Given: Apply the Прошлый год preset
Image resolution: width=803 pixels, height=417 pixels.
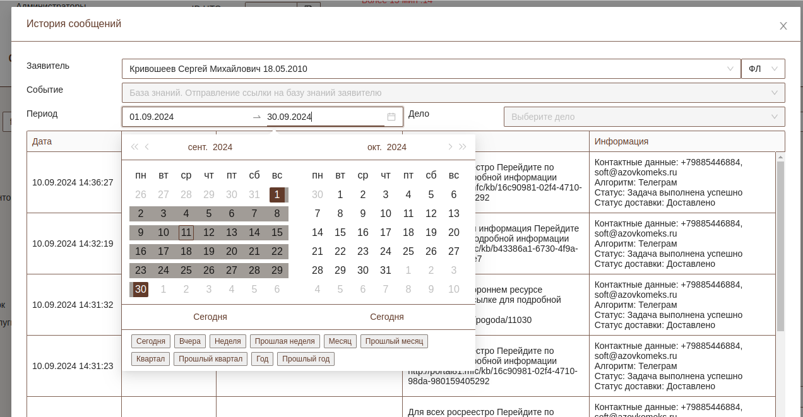Looking at the screenshot, I should [x=306, y=359].
